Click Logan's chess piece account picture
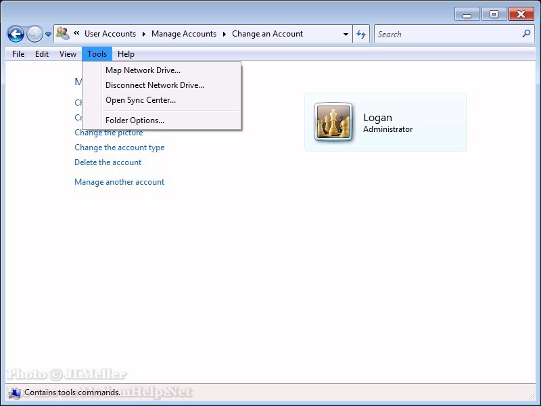Viewport: 541px width, 406px height. [333, 122]
